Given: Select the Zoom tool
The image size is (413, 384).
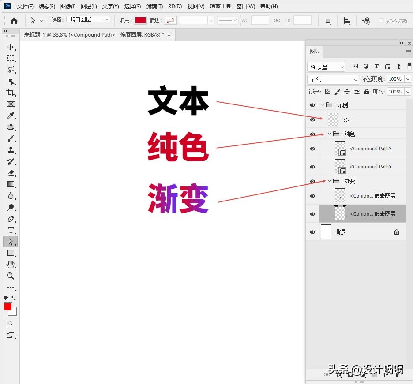Looking at the screenshot, I should point(11,276).
